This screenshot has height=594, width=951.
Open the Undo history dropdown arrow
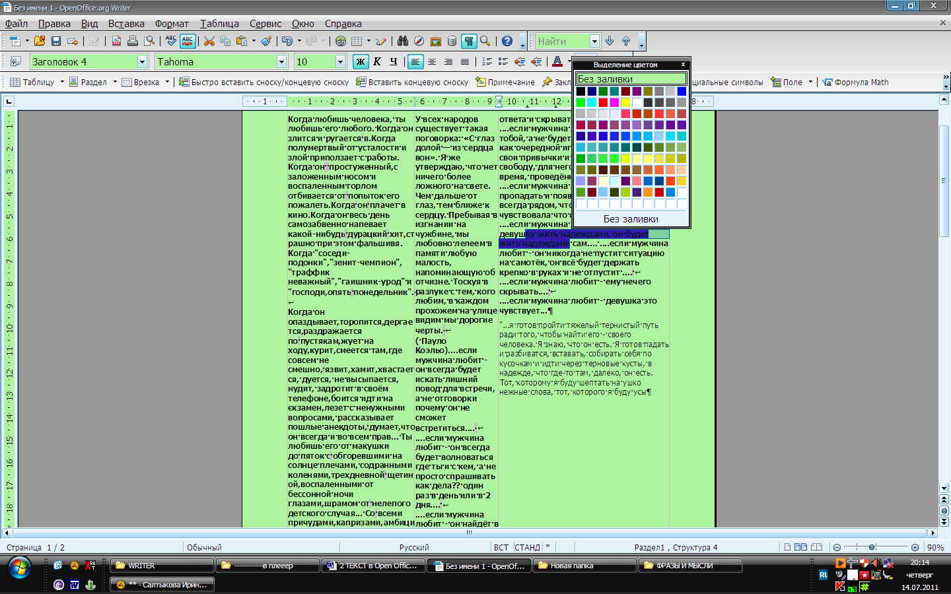point(299,41)
